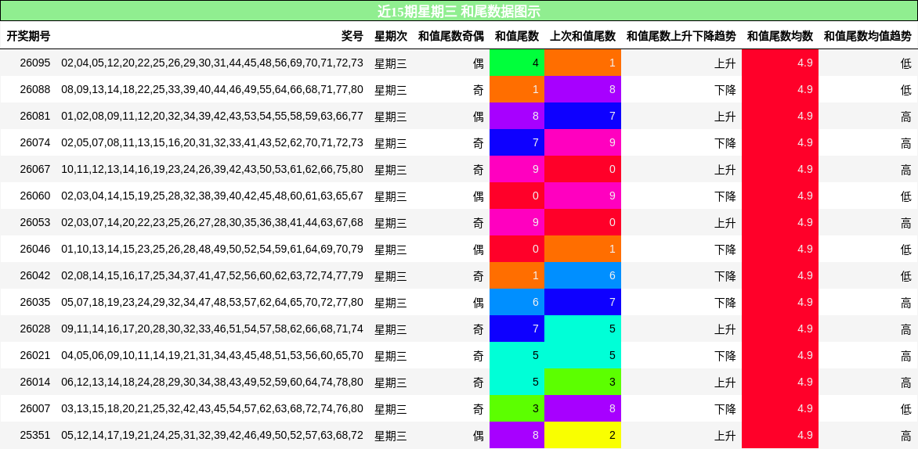Click 上升 trend in row 25351
The image size is (918, 449).
pyautogui.click(x=725, y=436)
